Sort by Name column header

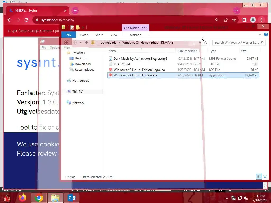click(141, 51)
